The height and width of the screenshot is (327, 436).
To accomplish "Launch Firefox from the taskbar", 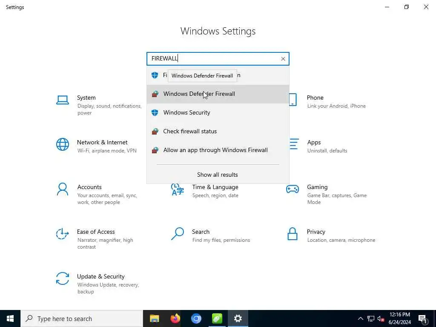I will (x=175, y=318).
